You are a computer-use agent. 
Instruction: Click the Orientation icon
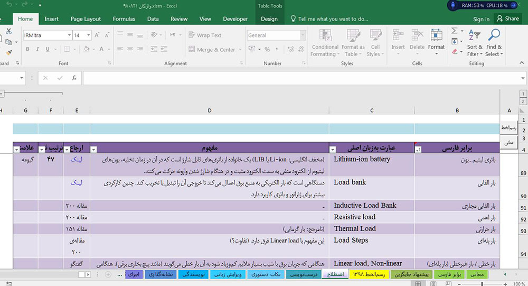(154, 35)
